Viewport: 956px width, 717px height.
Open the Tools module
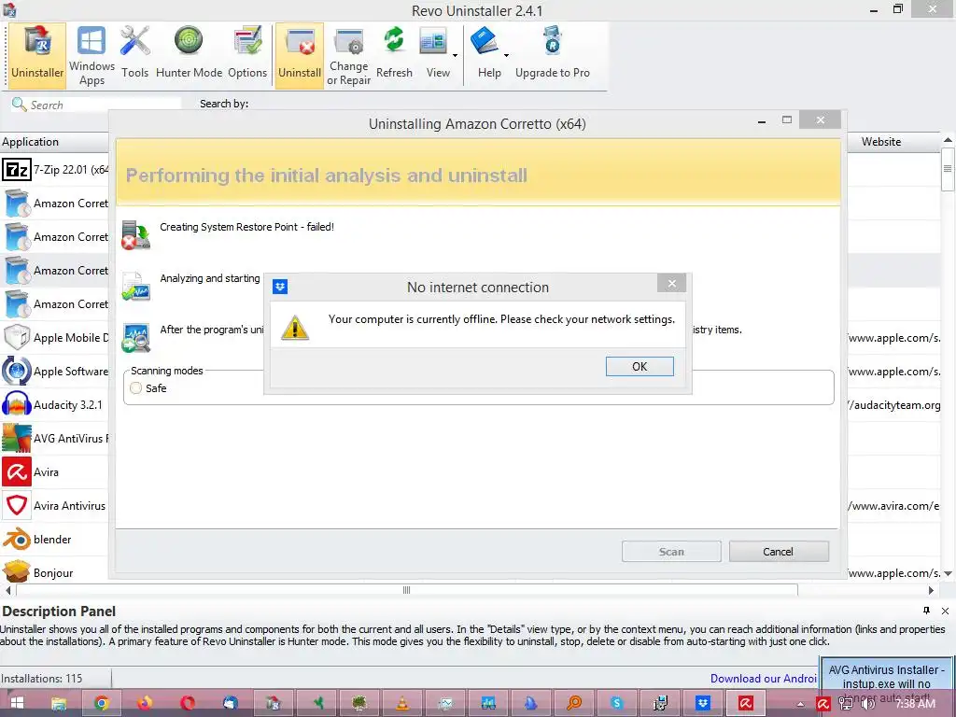[x=134, y=55]
